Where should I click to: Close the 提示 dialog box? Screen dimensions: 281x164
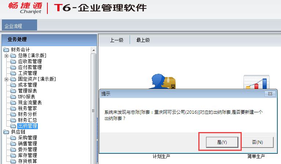pyautogui.click(x=270, y=94)
